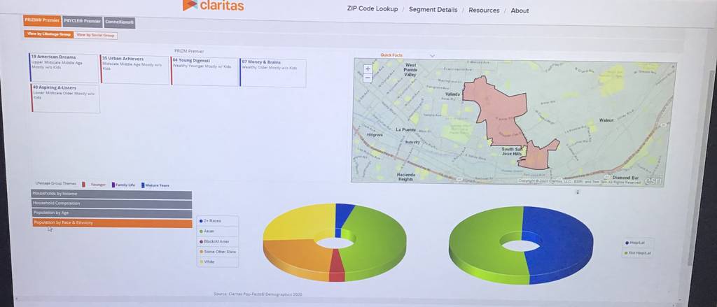Open the Resources menu item
This screenshot has height=307, width=717.
484,10
